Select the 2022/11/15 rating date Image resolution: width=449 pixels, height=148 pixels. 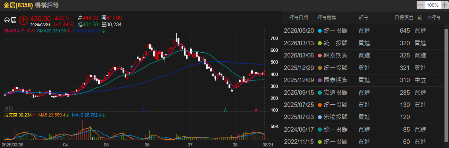(x=299, y=142)
